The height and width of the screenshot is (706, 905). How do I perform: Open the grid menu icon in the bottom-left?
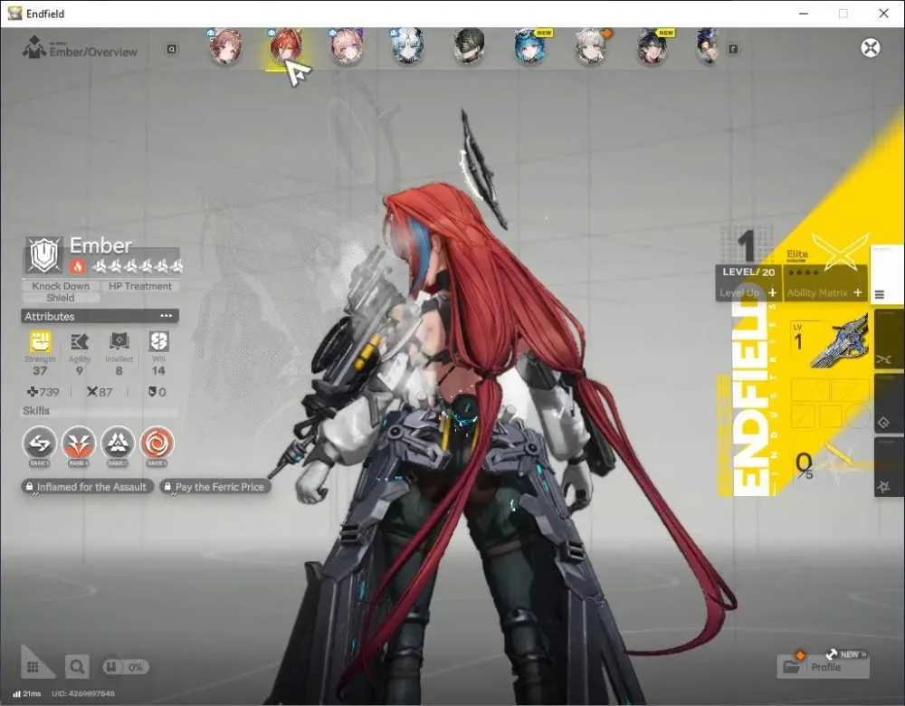click(33, 667)
